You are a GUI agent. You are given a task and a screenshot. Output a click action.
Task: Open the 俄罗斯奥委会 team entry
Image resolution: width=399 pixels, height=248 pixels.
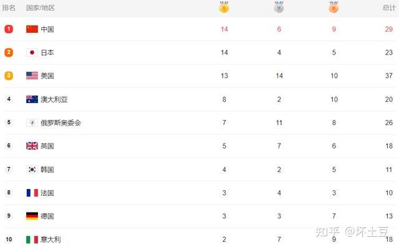pyautogui.click(x=61, y=122)
